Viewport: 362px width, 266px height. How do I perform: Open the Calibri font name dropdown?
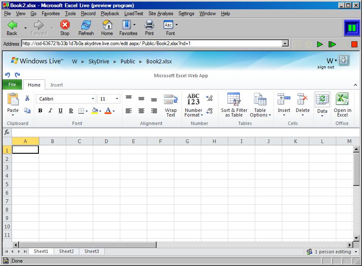[x=93, y=99]
